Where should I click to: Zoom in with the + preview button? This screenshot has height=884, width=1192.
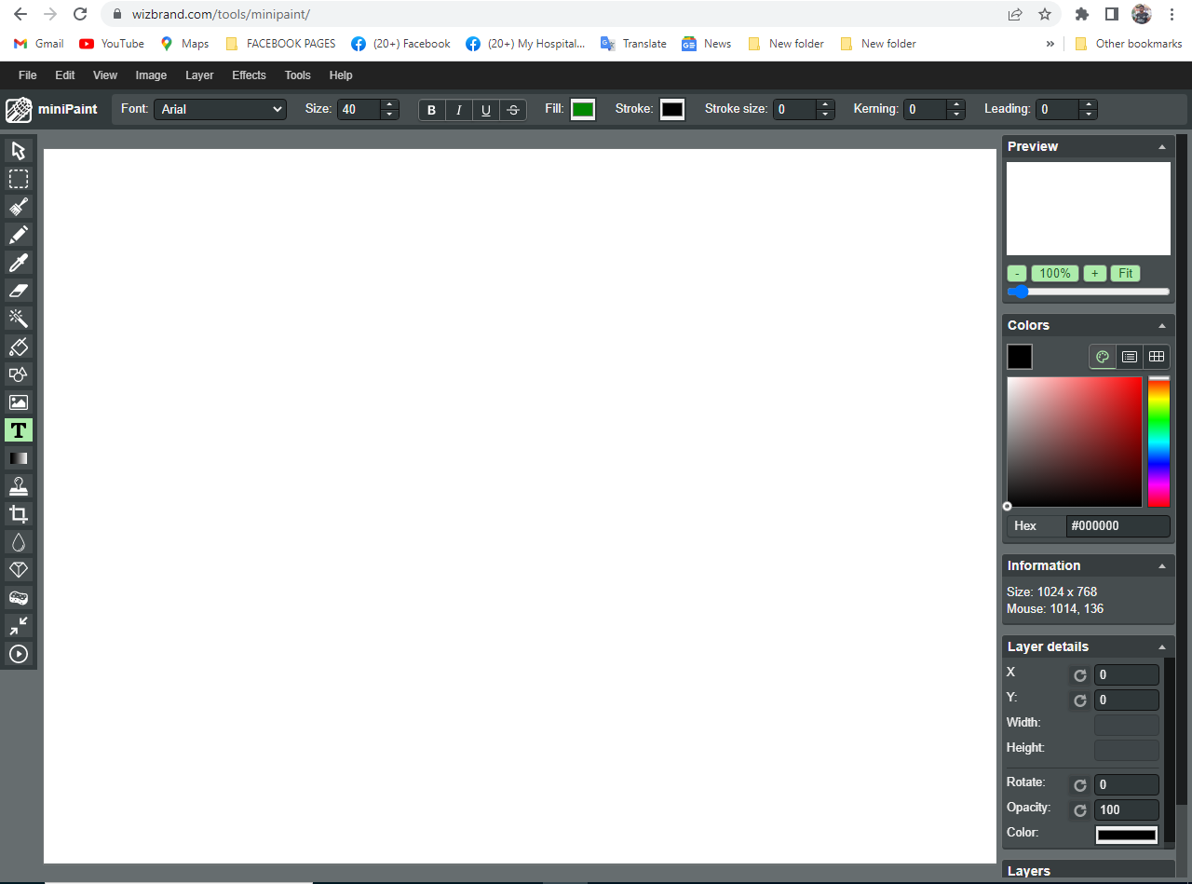tap(1094, 273)
